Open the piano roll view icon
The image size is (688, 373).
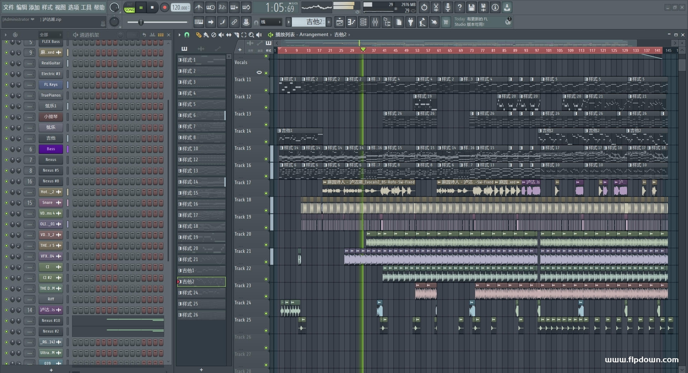[x=352, y=22]
